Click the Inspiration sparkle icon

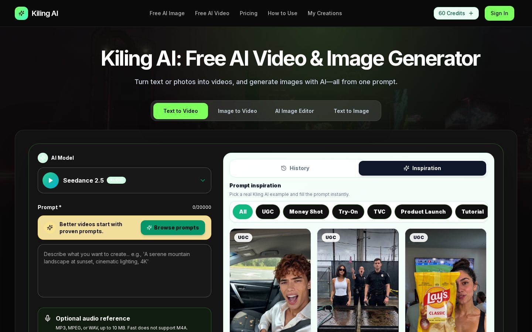tap(406, 168)
